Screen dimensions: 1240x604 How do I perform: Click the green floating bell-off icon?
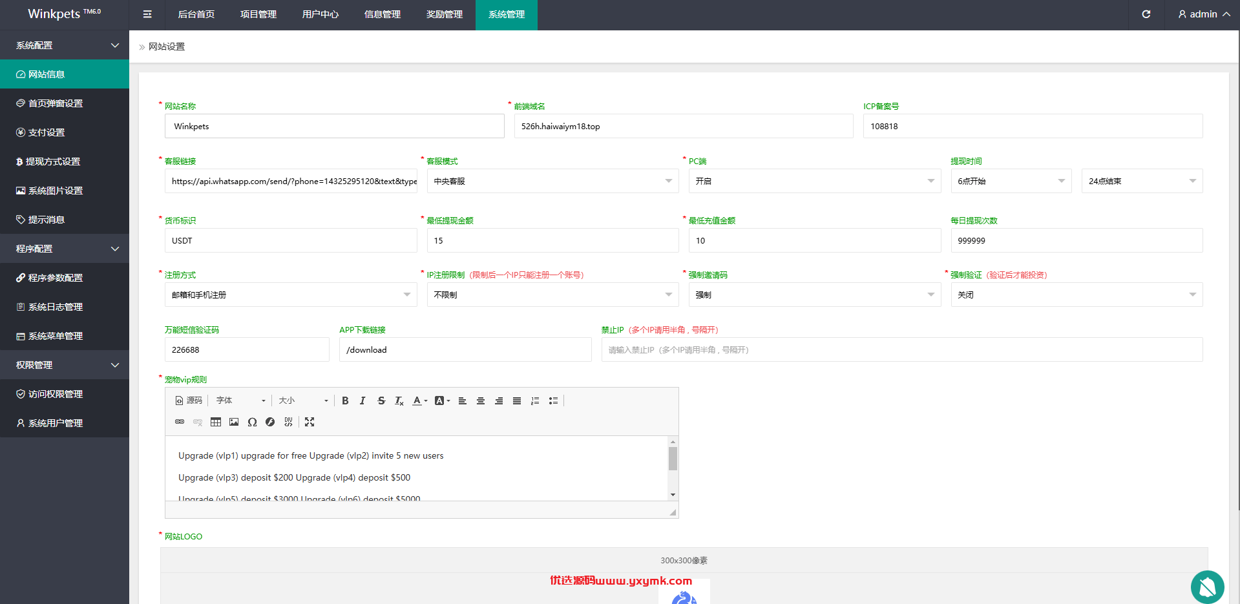[1207, 587]
